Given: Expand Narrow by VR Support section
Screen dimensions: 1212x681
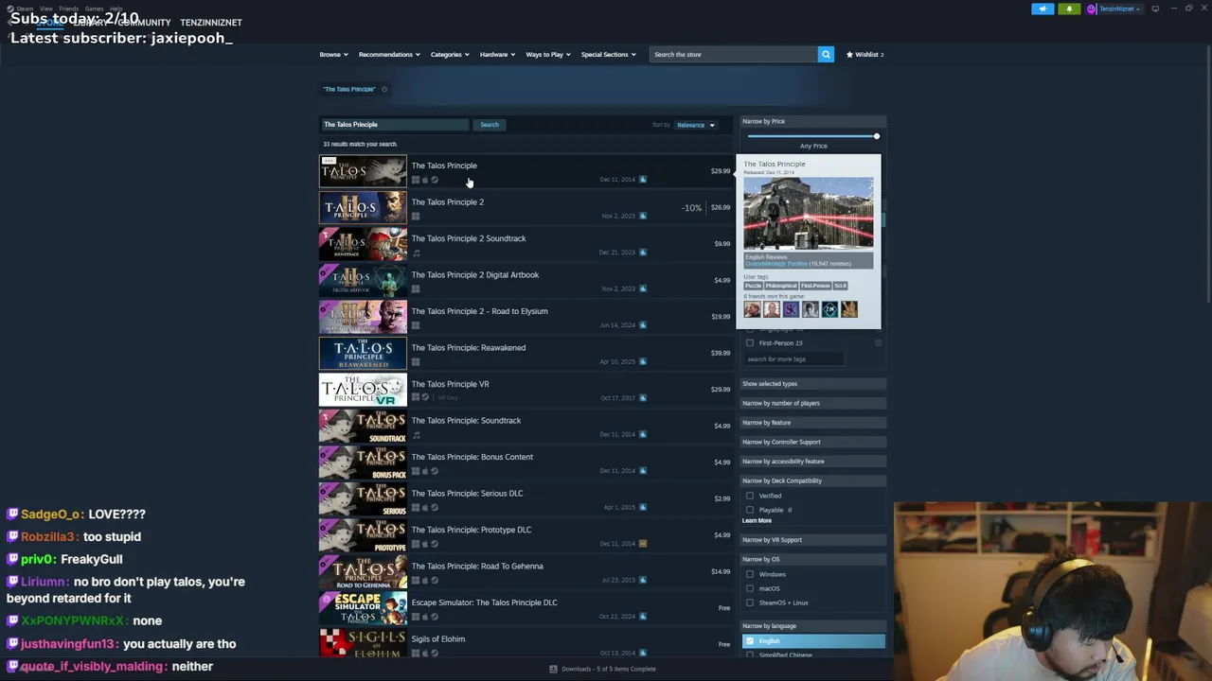Looking at the screenshot, I should [x=812, y=540].
